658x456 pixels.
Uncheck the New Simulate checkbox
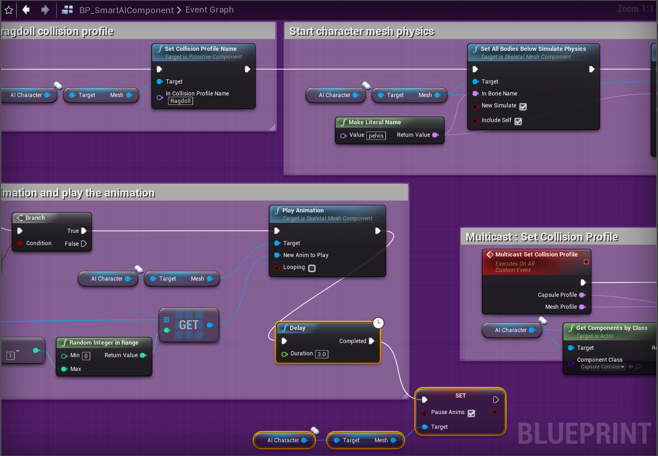(x=523, y=107)
